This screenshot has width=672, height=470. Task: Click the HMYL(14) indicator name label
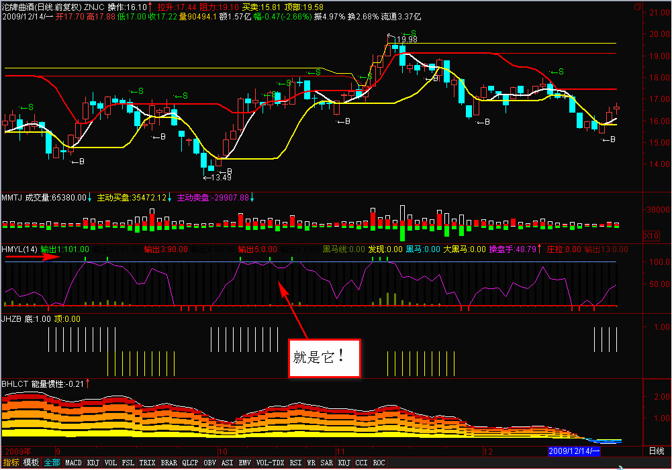[x=19, y=249]
